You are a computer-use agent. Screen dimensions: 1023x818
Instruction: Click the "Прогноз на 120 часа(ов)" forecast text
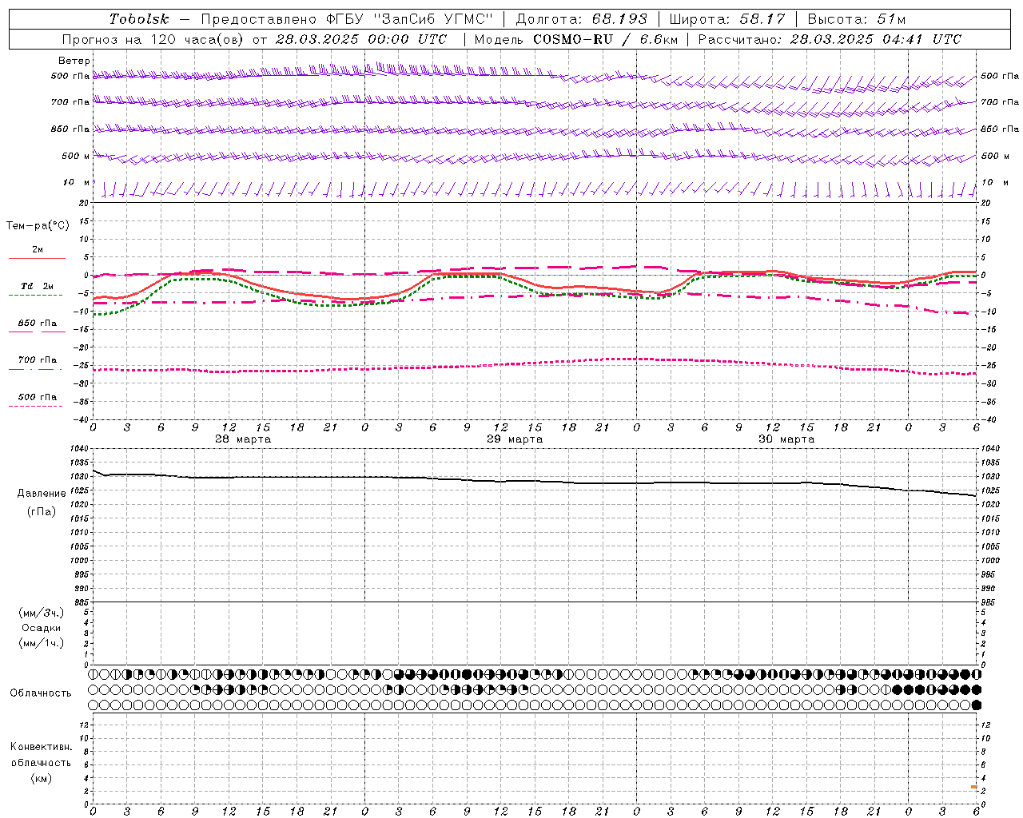pos(154,39)
